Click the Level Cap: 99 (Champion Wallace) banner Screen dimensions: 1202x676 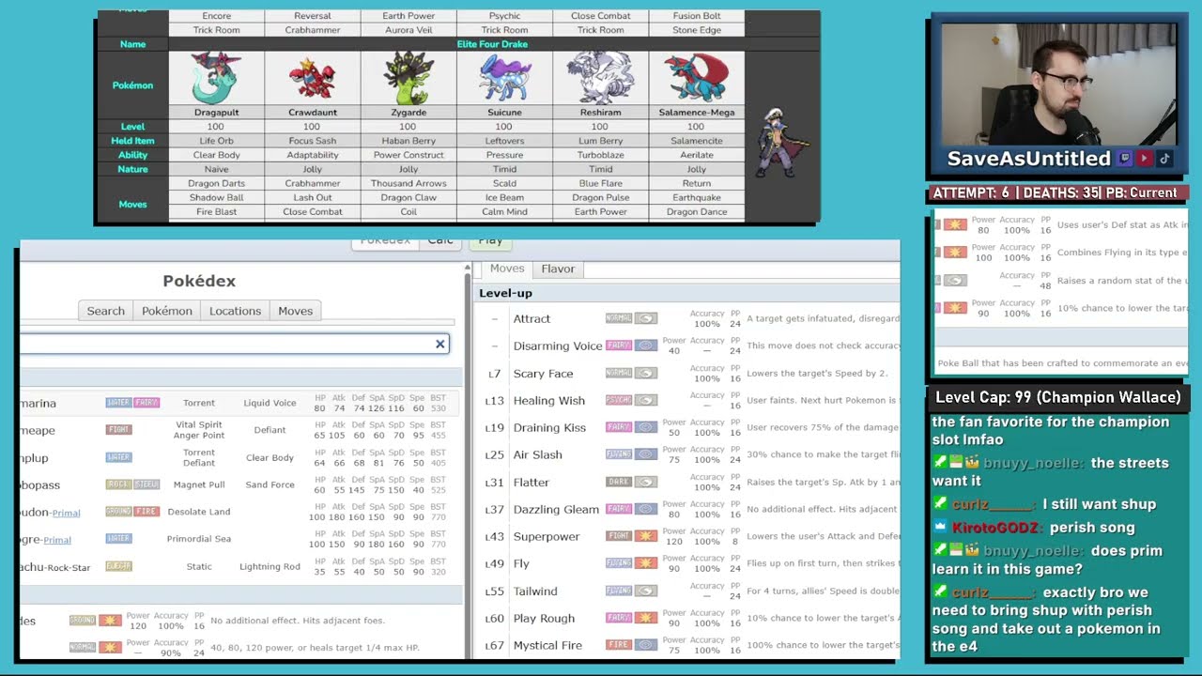click(x=1058, y=397)
